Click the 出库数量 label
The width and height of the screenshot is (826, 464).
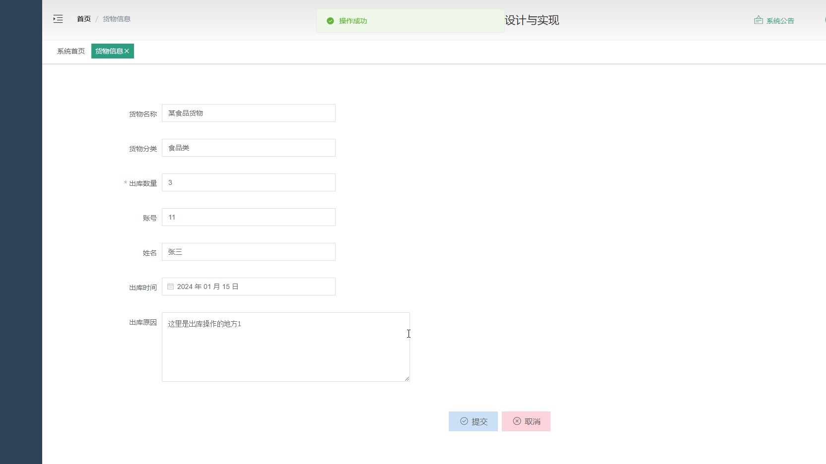coord(143,183)
